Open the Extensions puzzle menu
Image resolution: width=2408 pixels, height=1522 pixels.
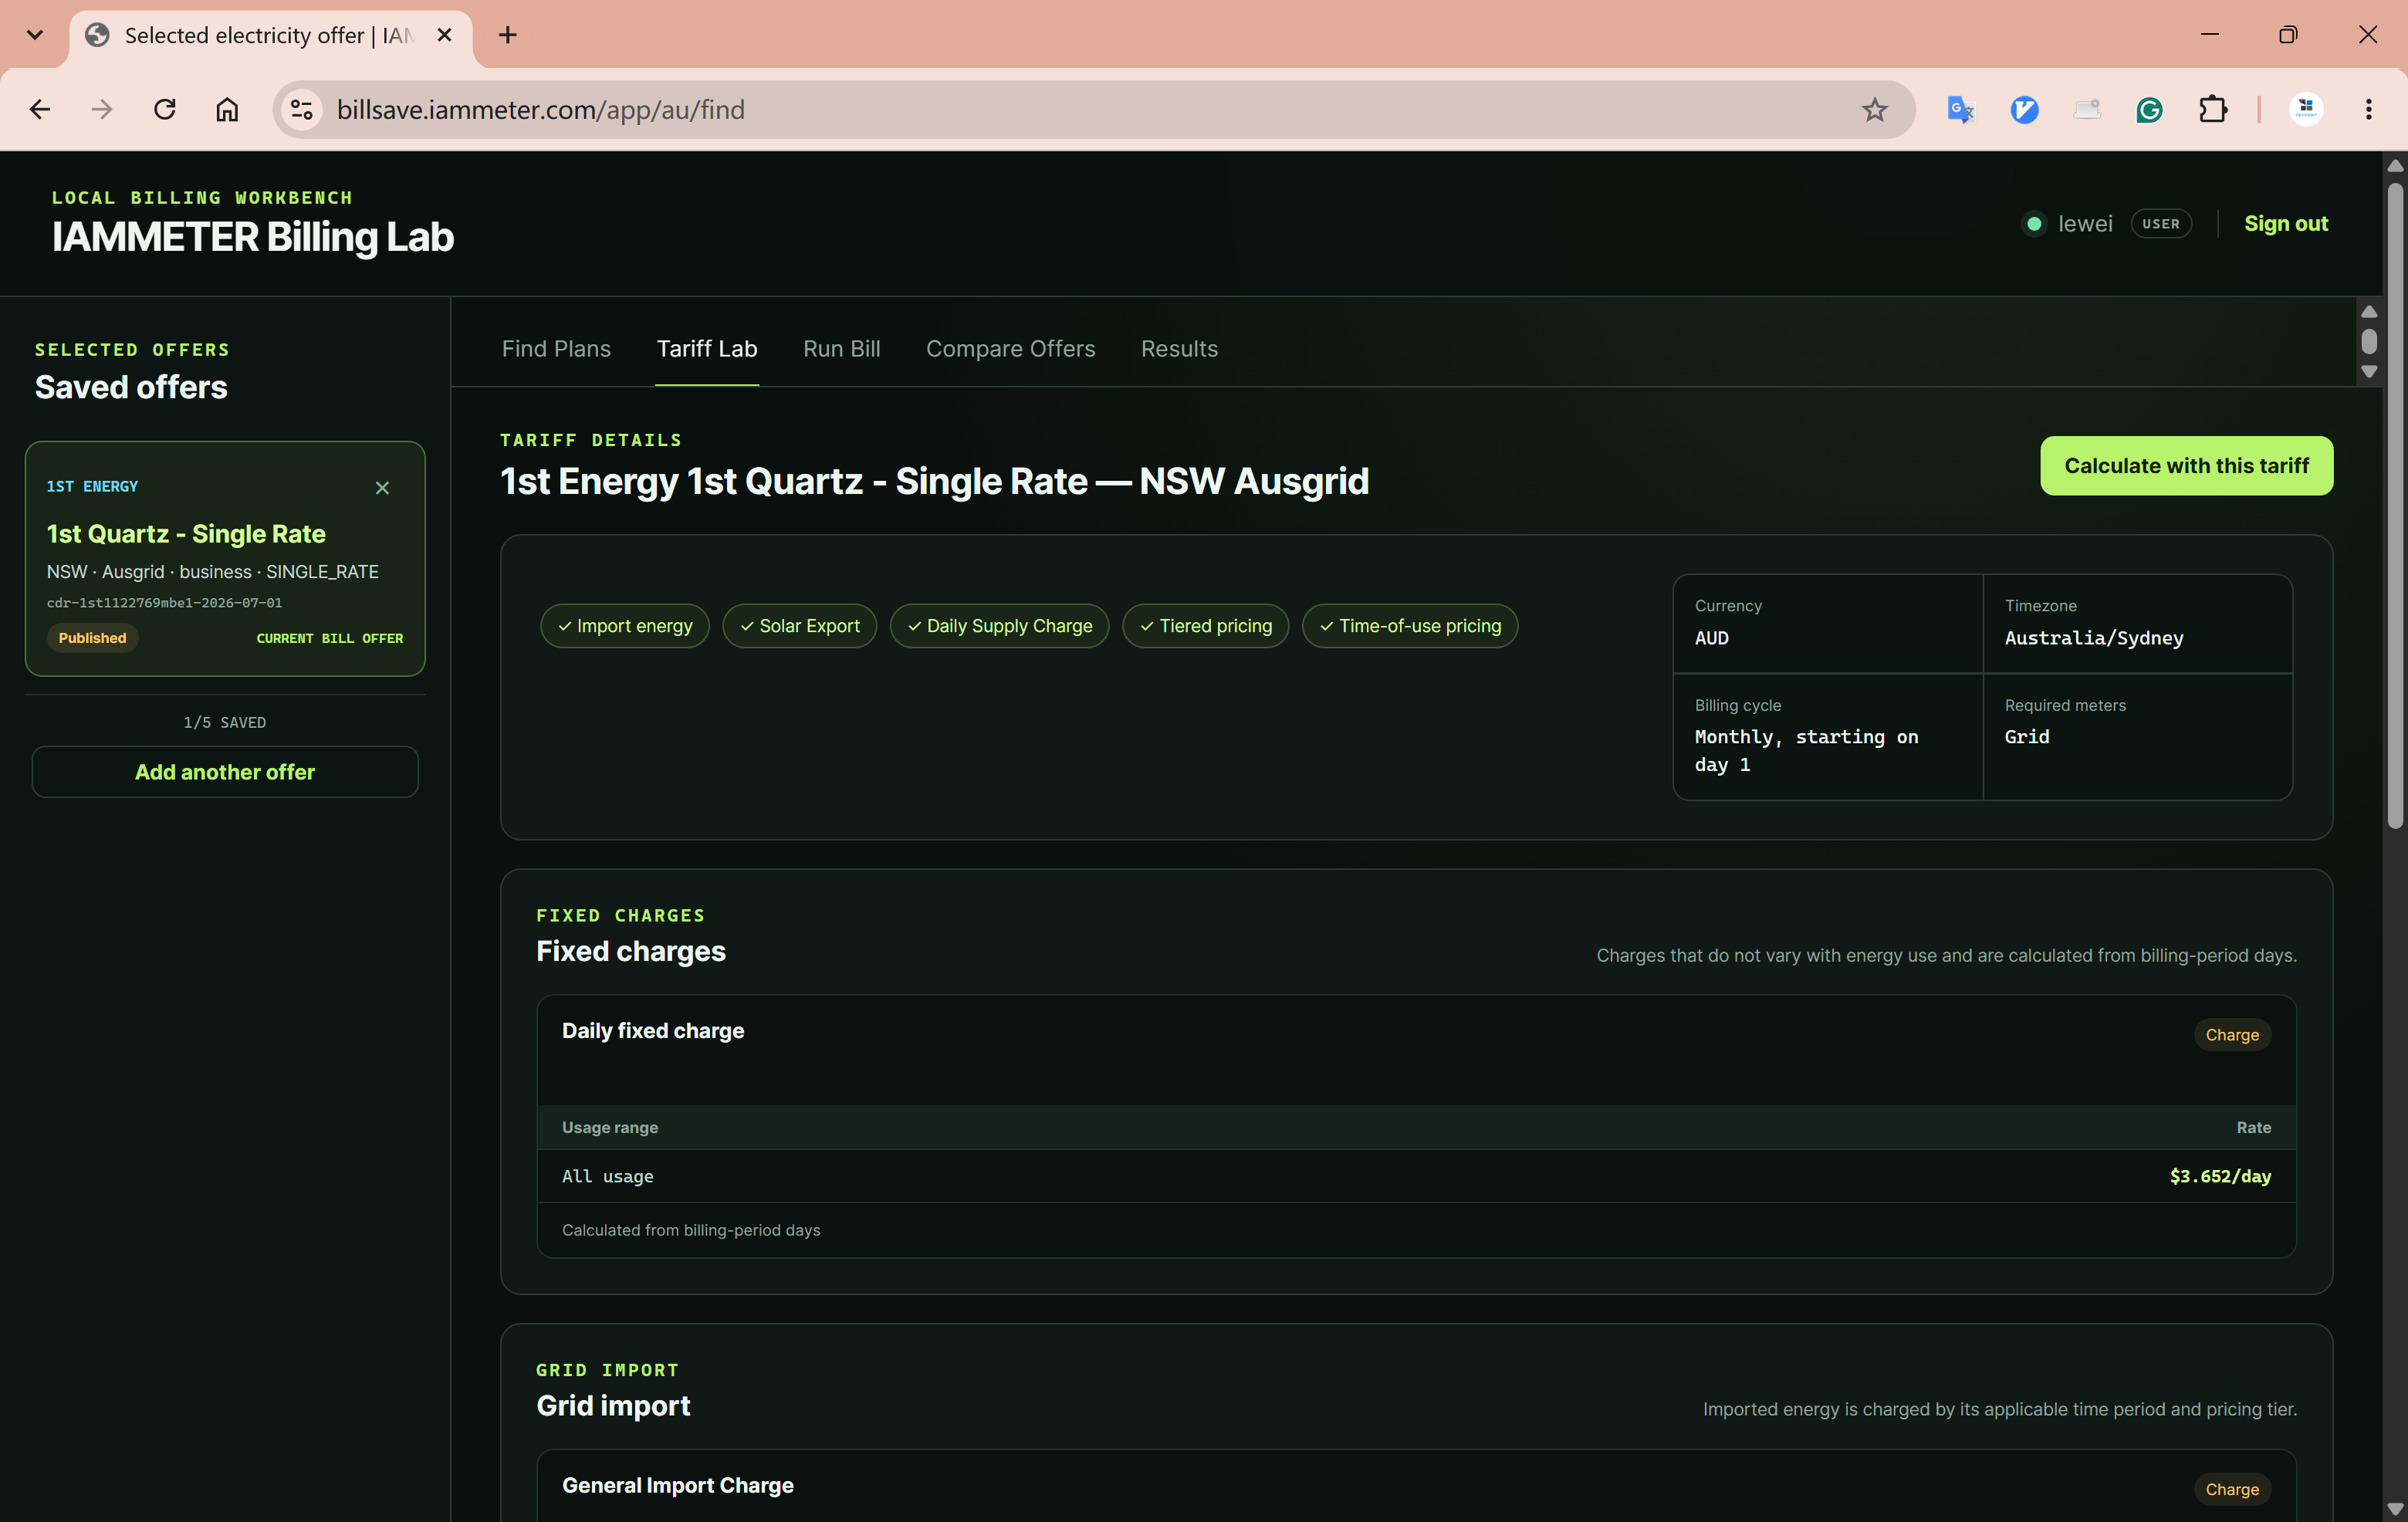2213,109
